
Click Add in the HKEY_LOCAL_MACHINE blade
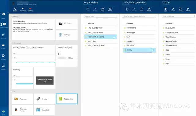pos(127,9)
